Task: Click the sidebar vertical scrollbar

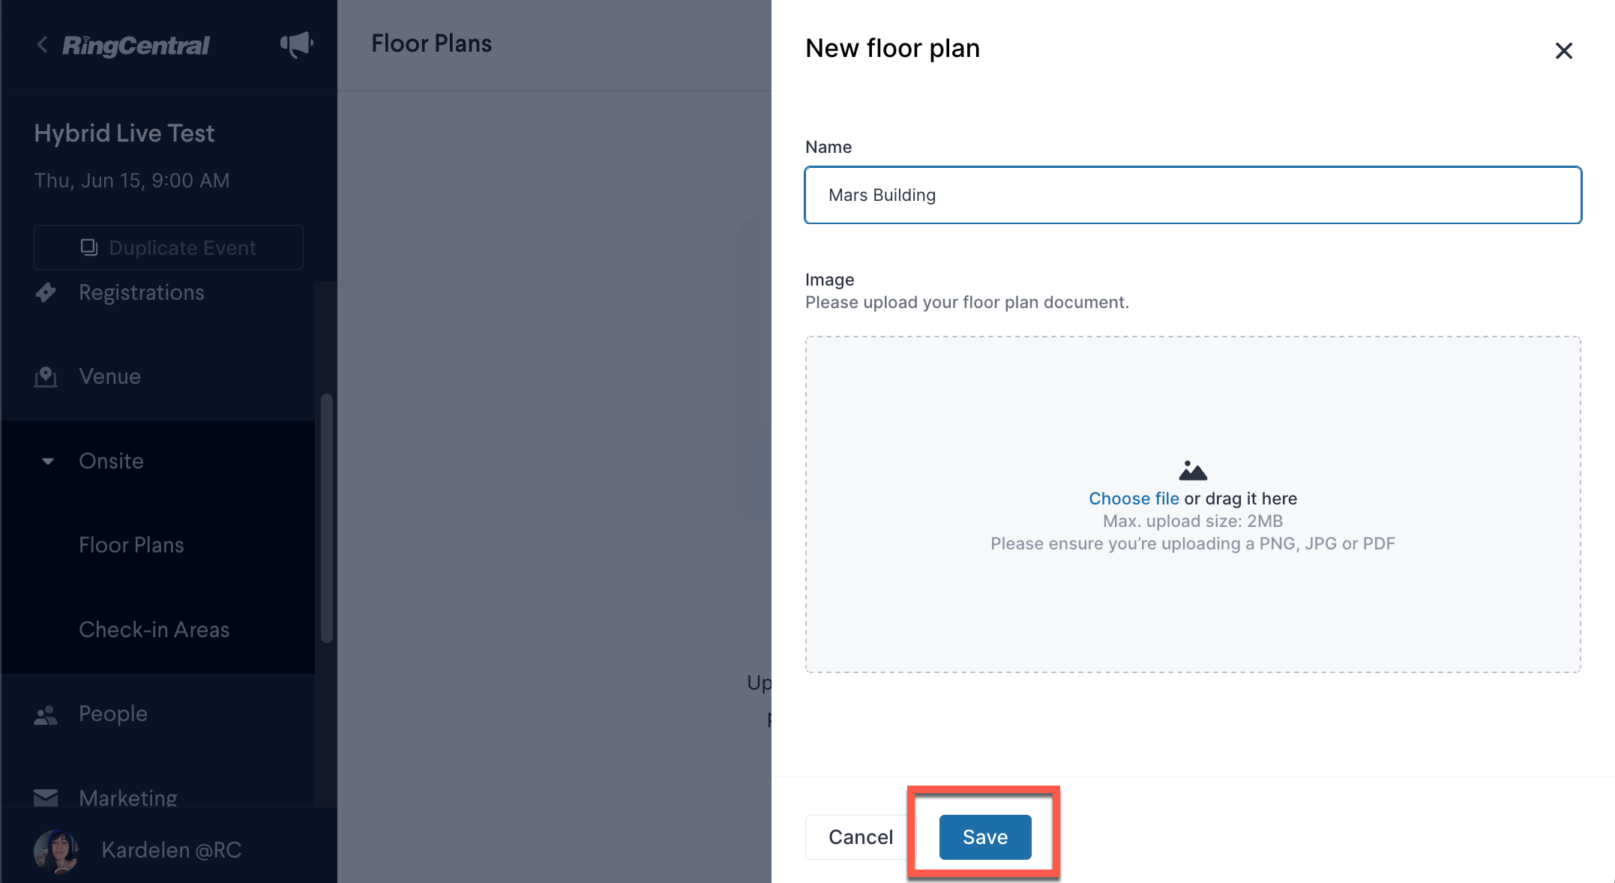Action: point(327,517)
